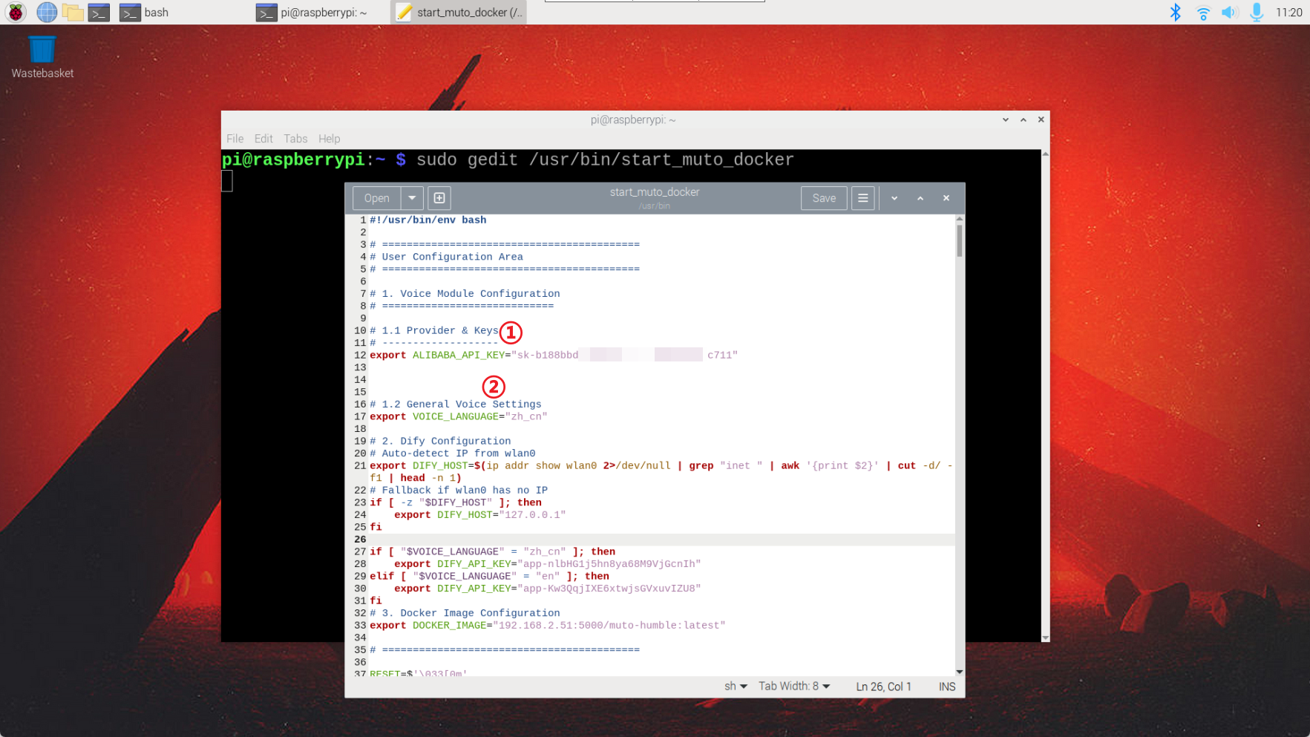Select the Wastebasket desktop icon
This screenshot has height=737, width=1310.
click(42, 57)
